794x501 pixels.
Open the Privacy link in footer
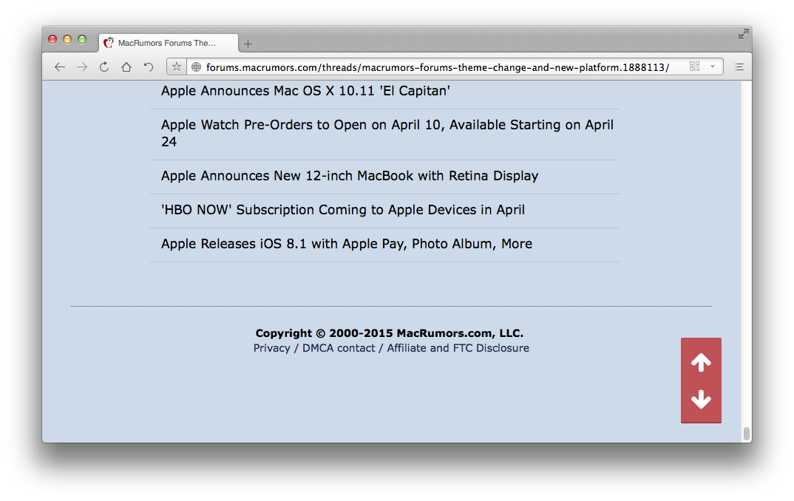272,348
